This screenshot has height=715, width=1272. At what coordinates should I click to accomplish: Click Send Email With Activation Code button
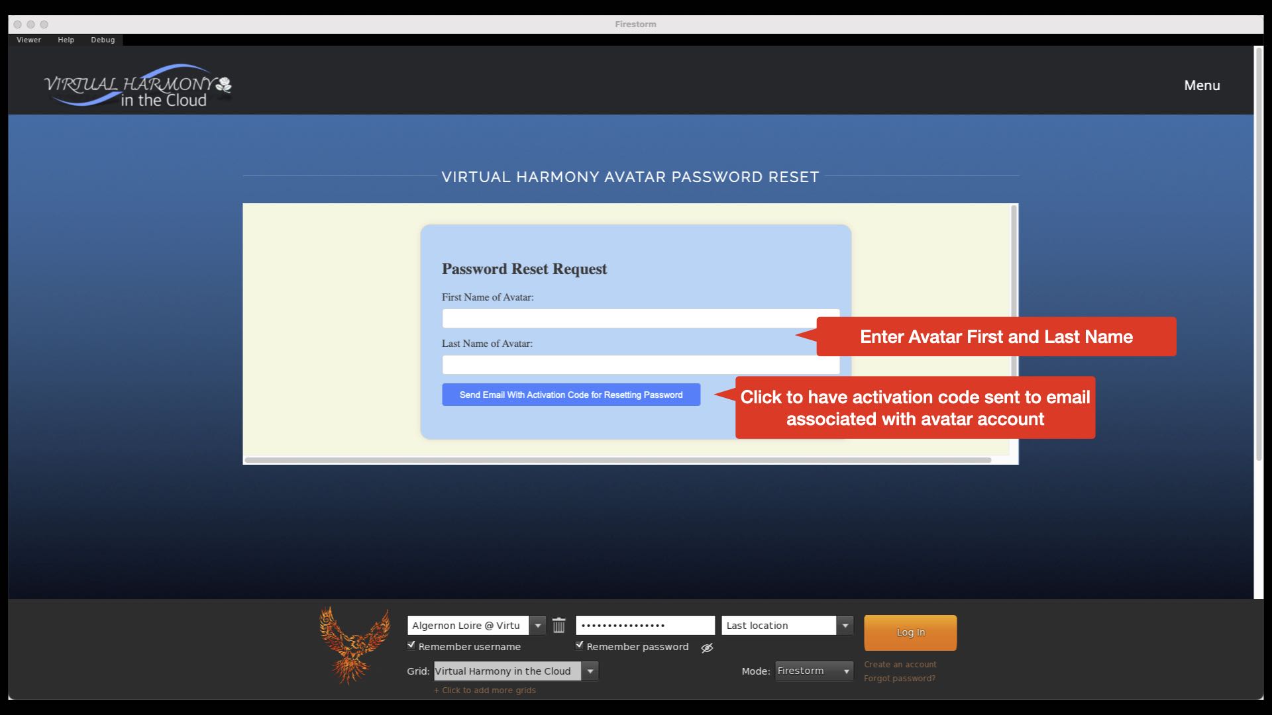point(570,395)
